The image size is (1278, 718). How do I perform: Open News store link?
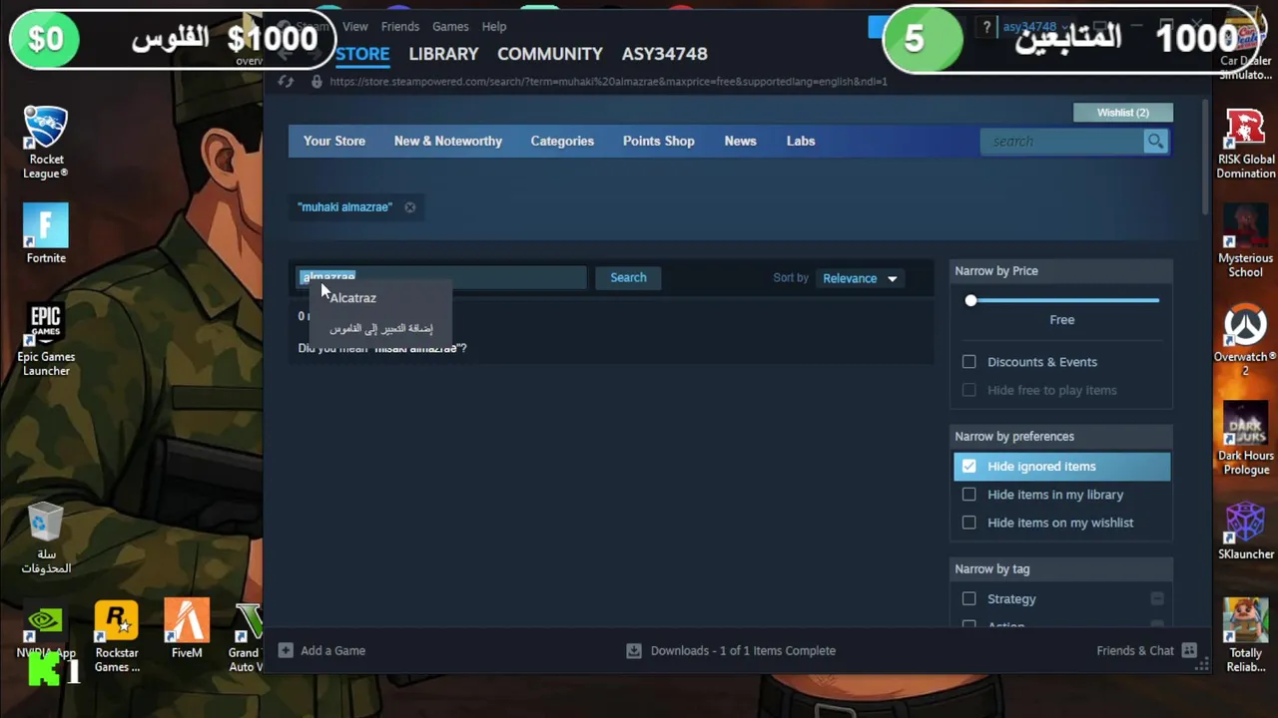coord(740,142)
